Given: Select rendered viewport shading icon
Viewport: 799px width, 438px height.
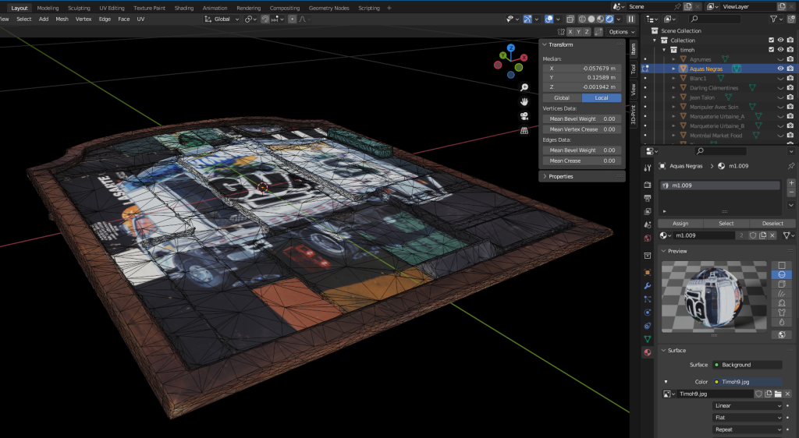Looking at the screenshot, I should (609, 19).
